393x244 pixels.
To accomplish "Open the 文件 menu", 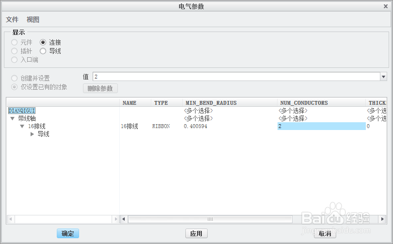I will coord(12,19).
